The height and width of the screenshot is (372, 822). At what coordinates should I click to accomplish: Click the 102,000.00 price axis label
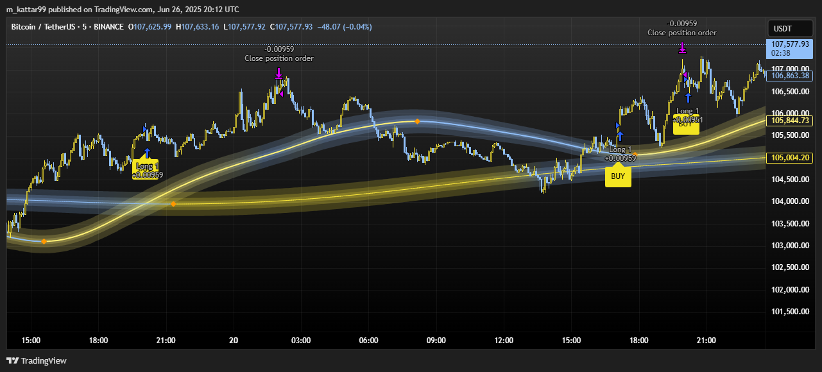coord(790,290)
